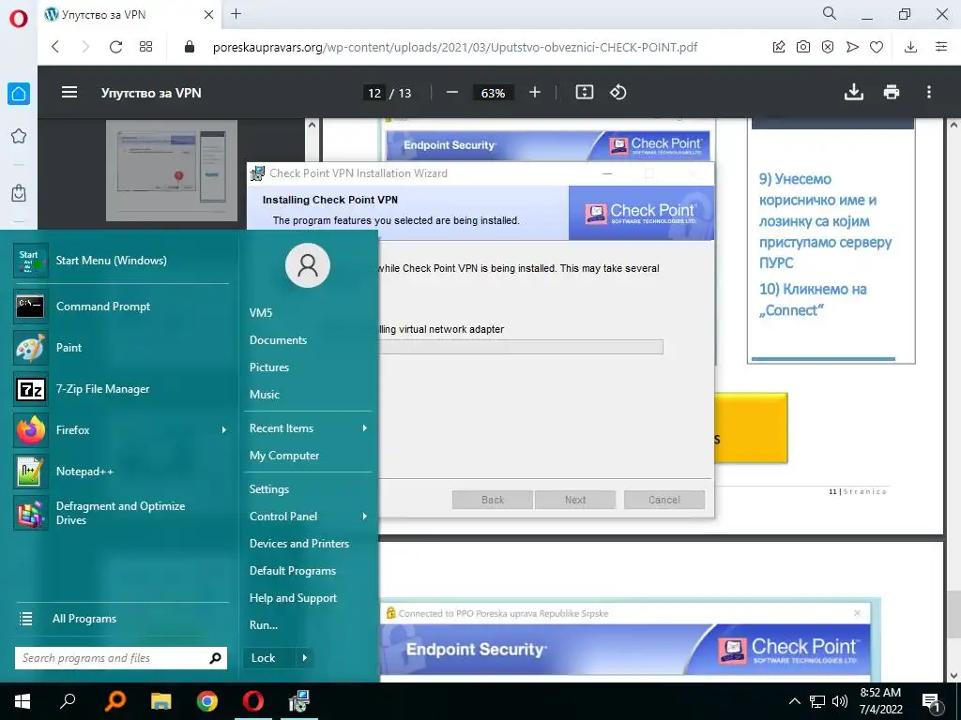Image resolution: width=961 pixels, height=720 pixels.
Task: Open sidebar shopping bag icon
Action: [19, 193]
